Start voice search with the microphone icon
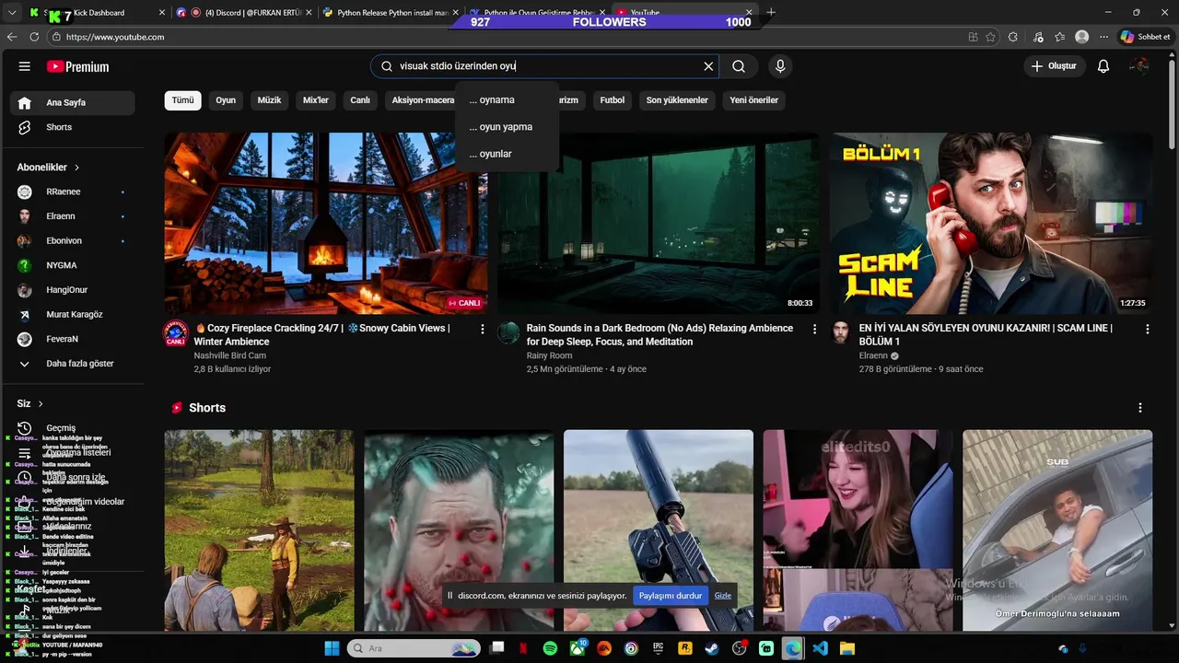1179x663 pixels. (x=780, y=66)
